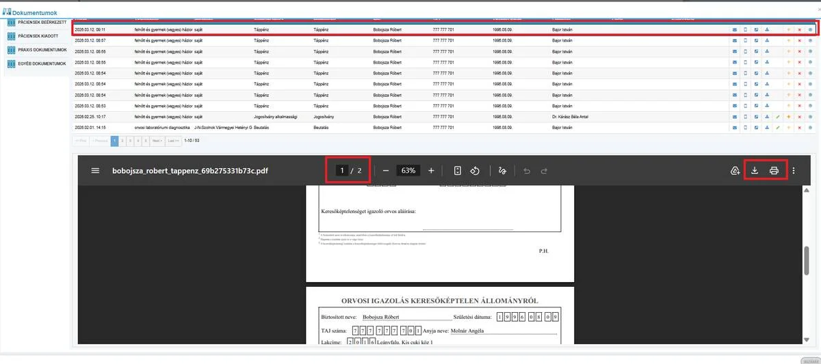Image resolution: width=821 pixels, height=364 pixels.
Task: Go to the Next page of documents
Action: pos(157,141)
